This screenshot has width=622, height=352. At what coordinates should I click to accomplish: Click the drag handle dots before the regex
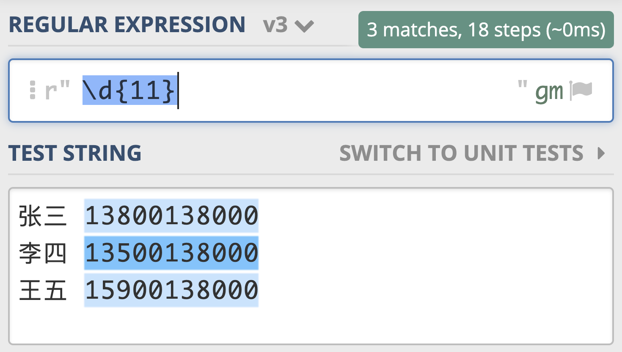(33, 90)
